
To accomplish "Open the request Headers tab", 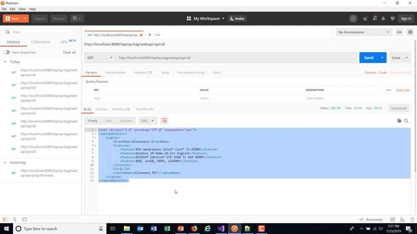I will coord(143,72).
